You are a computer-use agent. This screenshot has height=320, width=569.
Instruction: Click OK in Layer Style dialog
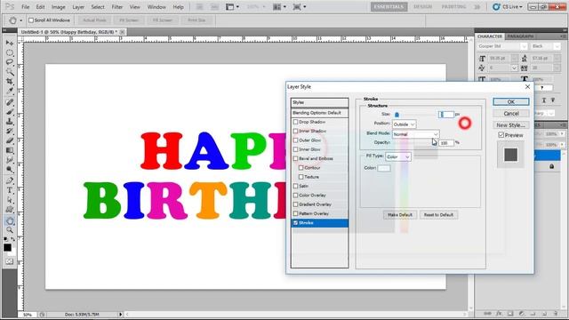(x=511, y=102)
